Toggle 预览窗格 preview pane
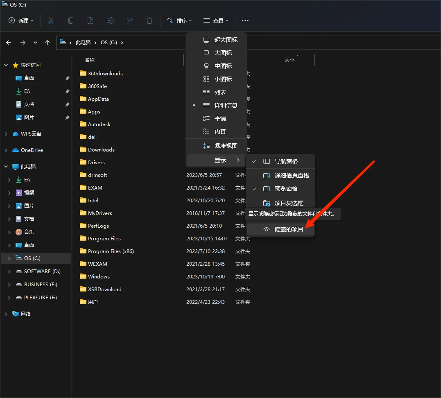 (280, 189)
